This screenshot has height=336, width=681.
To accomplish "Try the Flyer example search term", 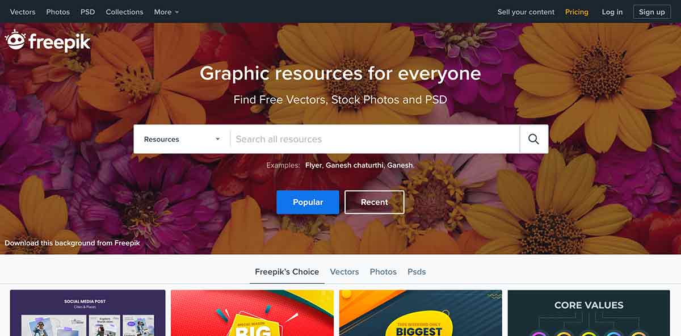I will [x=314, y=166].
